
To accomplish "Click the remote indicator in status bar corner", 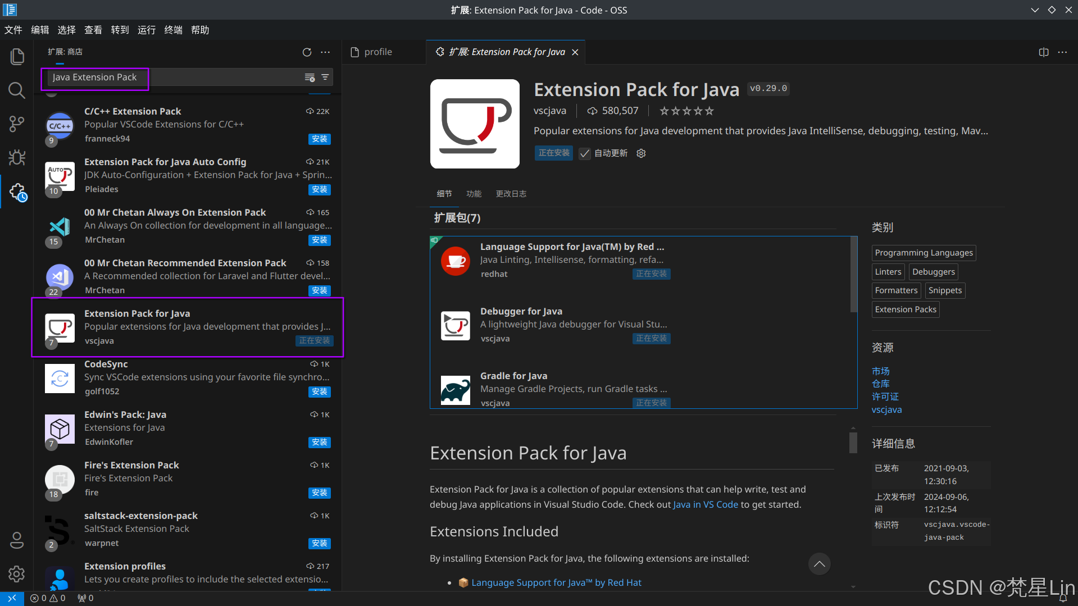I will (11, 598).
